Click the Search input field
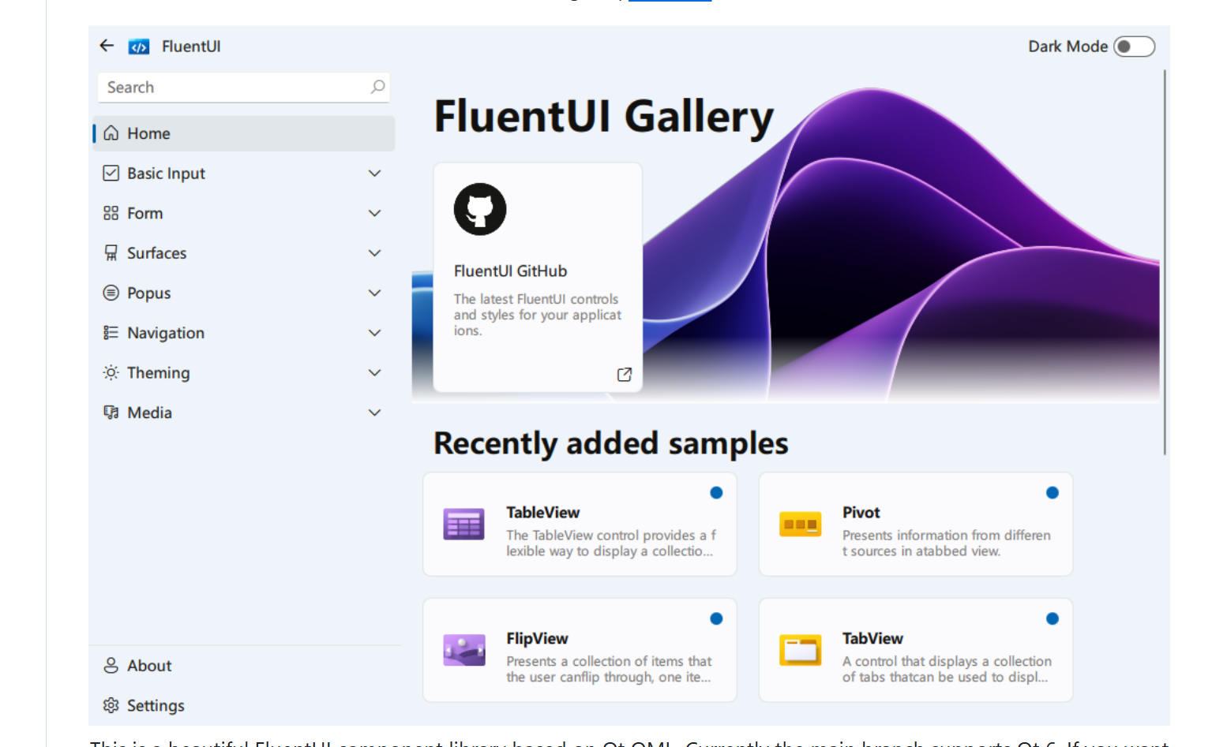The image size is (1212, 747). [x=244, y=88]
